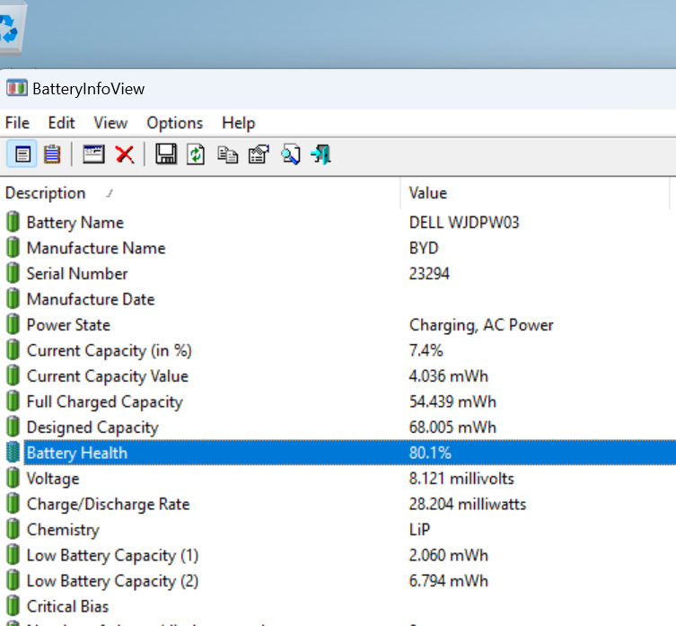This screenshot has height=626, width=676.
Task: Select the Show Battery Information view icon
Action: coord(22,154)
